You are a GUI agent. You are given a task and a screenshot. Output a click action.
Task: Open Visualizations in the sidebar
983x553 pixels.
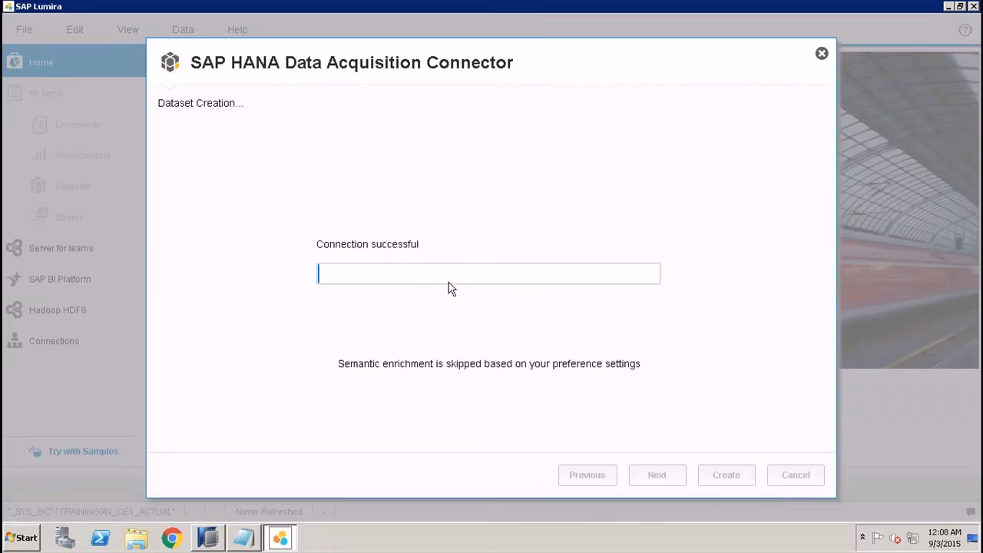(82, 155)
